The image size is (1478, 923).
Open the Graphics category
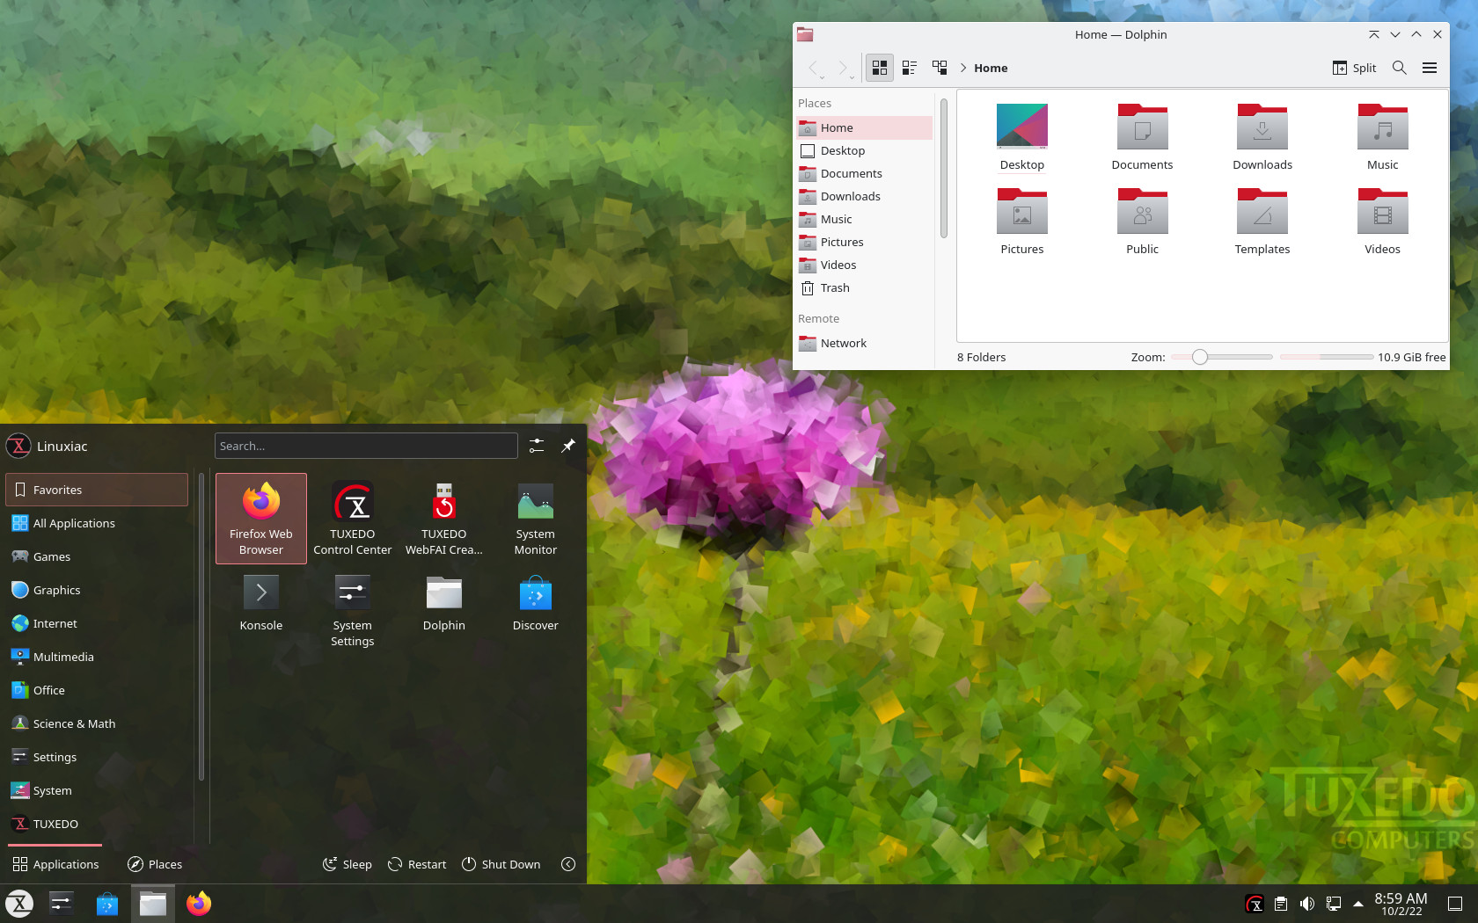pyautogui.click(x=97, y=590)
